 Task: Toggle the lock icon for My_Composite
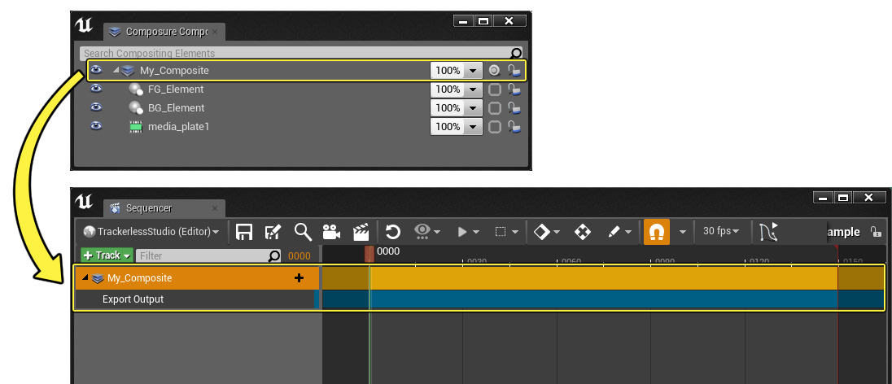coord(514,71)
